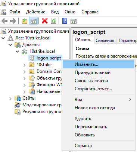137x152 pixels.
Task: Click the Back arrow toolbar icon
Action: pos(4,21)
